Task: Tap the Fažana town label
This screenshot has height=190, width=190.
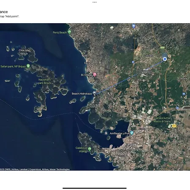Action: [88, 63]
